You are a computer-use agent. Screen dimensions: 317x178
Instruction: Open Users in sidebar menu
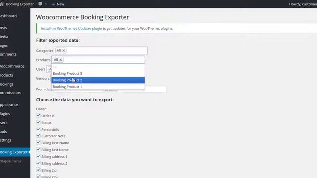pyautogui.click(x=4, y=123)
